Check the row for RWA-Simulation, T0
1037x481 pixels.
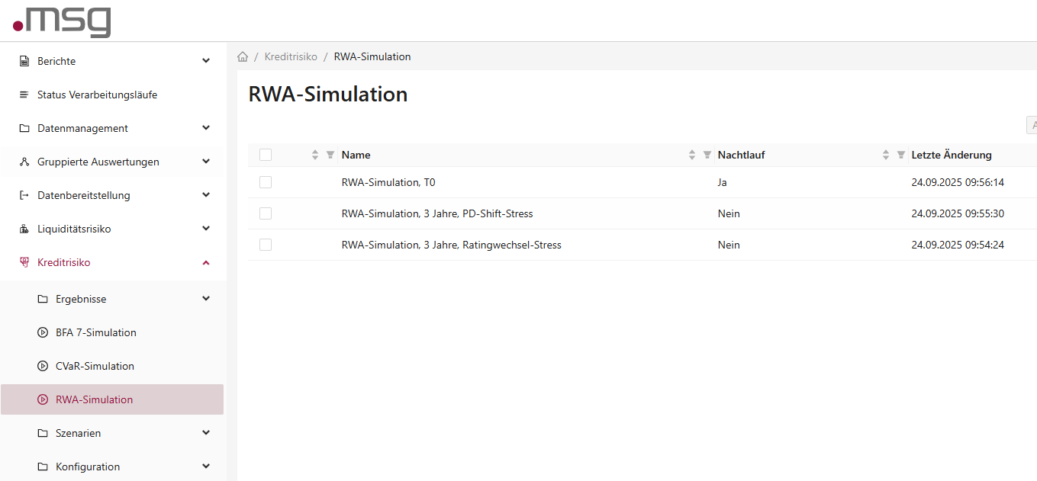(265, 182)
